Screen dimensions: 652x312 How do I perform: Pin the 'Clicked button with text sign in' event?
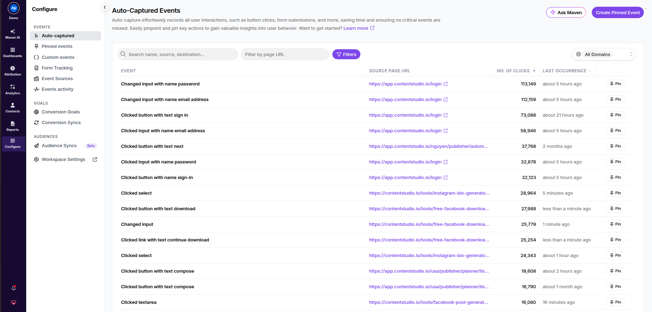(x=616, y=115)
